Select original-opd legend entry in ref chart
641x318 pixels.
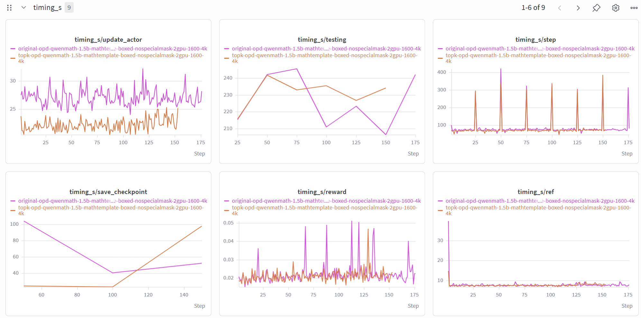(x=540, y=201)
